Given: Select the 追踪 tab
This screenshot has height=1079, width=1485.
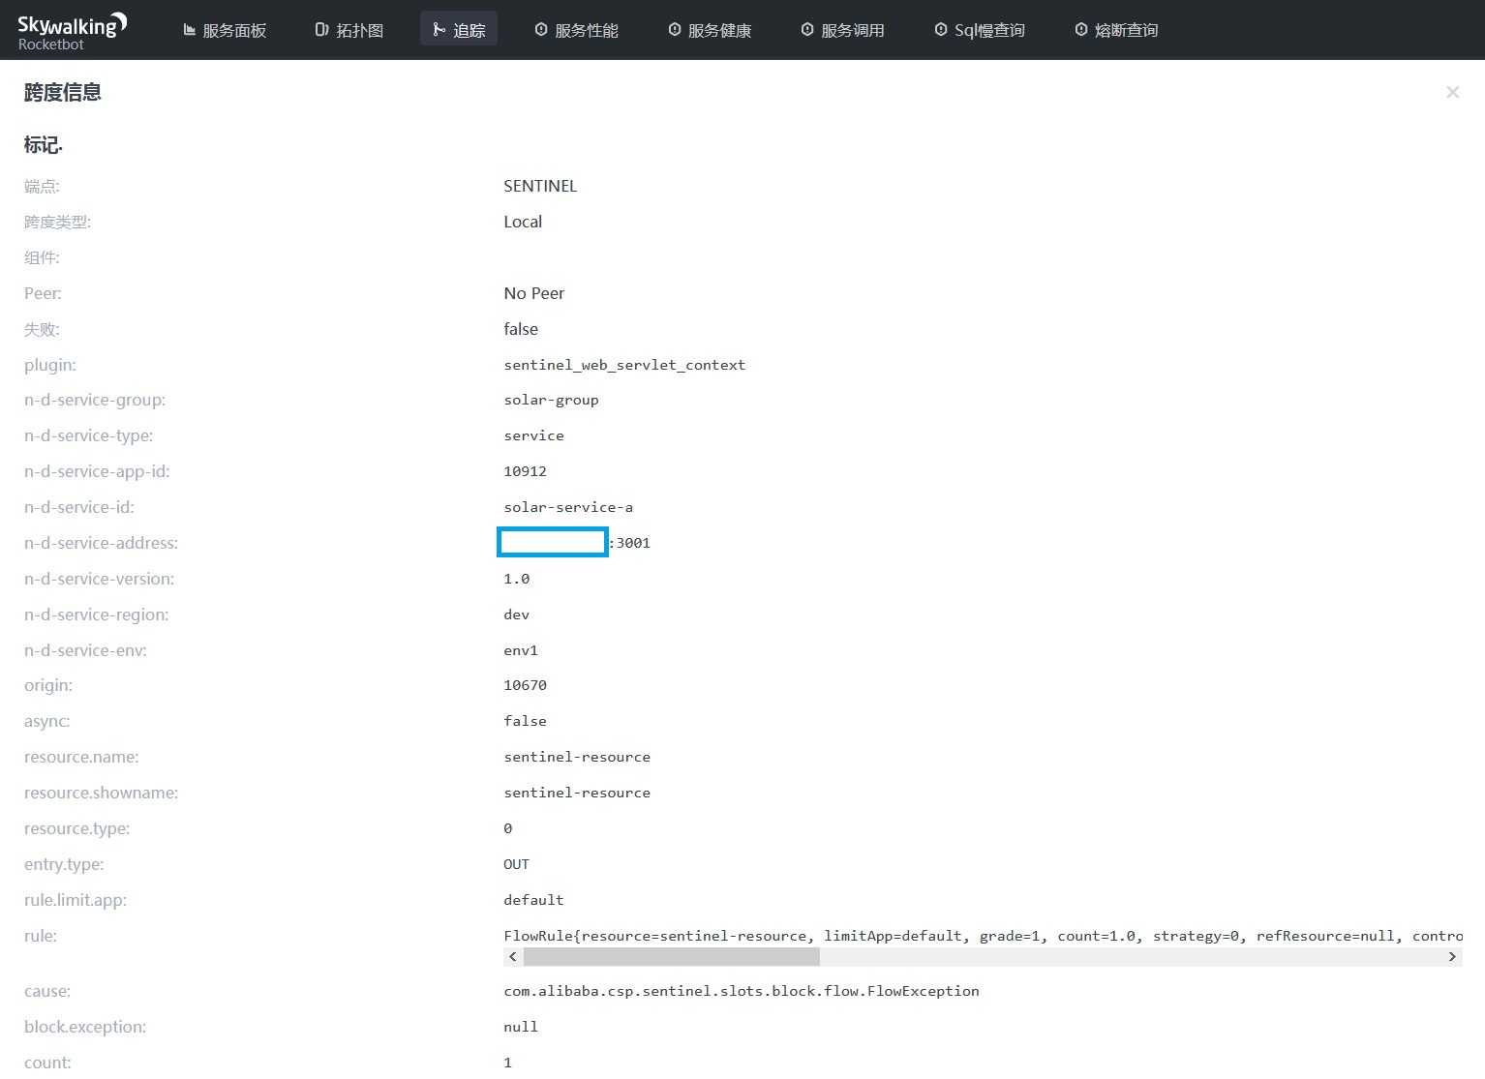Looking at the screenshot, I should (459, 30).
